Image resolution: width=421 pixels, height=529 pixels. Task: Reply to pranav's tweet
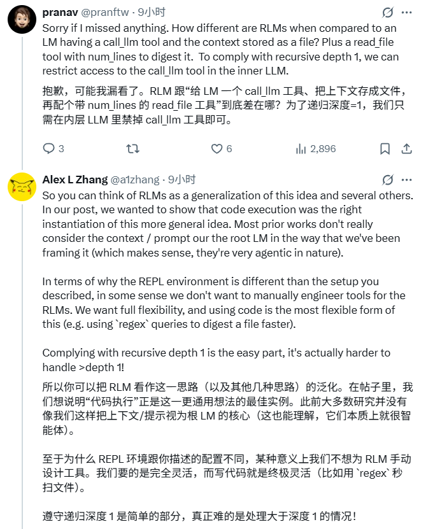[x=49, y=149]
